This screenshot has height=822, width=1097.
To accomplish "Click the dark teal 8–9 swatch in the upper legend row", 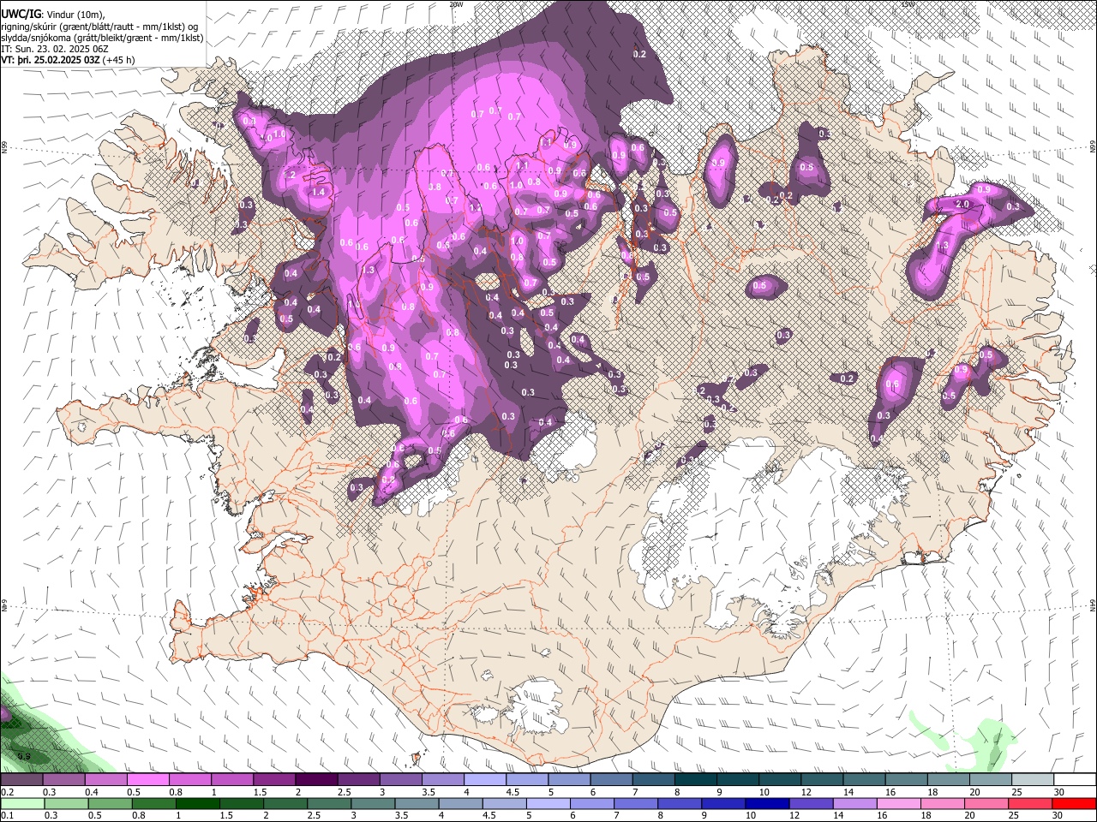I will tap(695, 780).
